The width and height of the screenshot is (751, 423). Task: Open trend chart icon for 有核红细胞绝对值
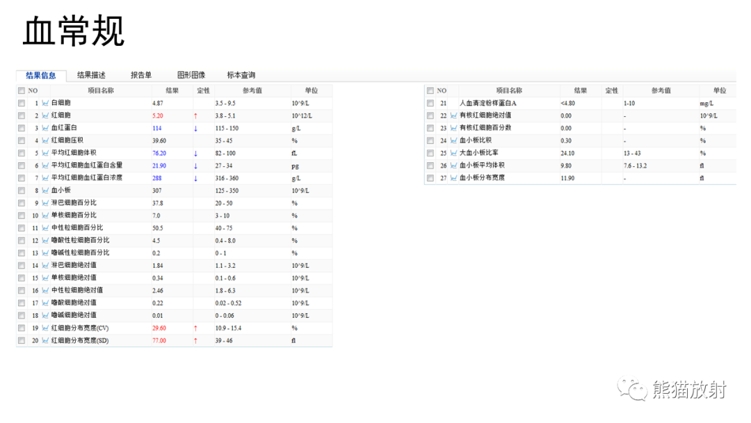[453, 115]
